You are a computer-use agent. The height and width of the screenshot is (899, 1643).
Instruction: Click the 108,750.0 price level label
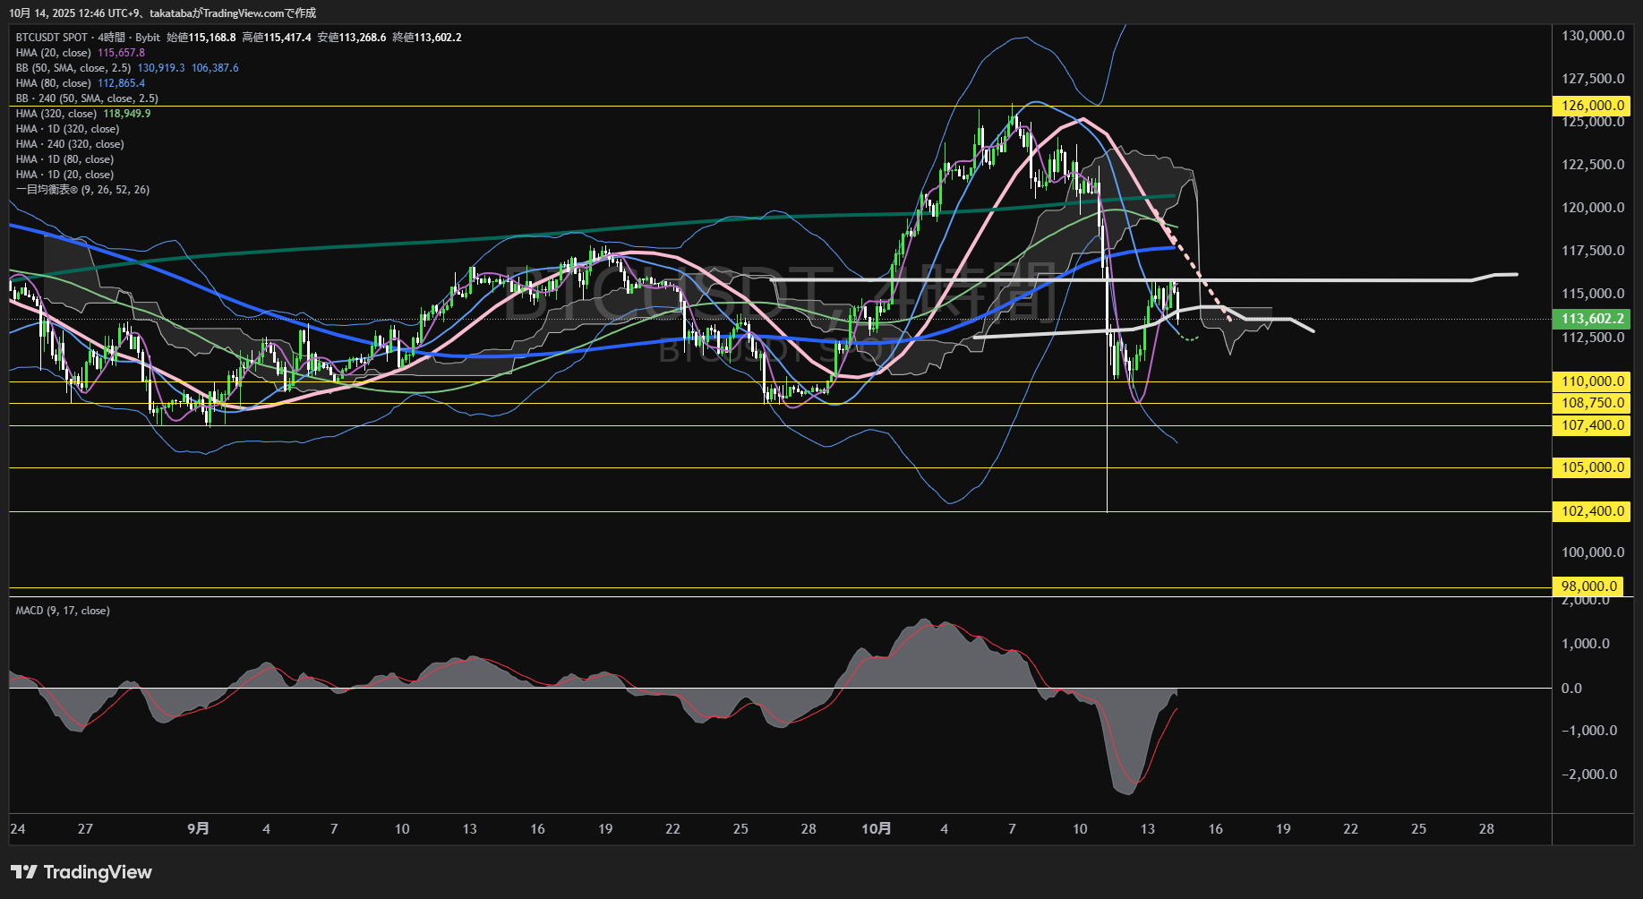1592,403
